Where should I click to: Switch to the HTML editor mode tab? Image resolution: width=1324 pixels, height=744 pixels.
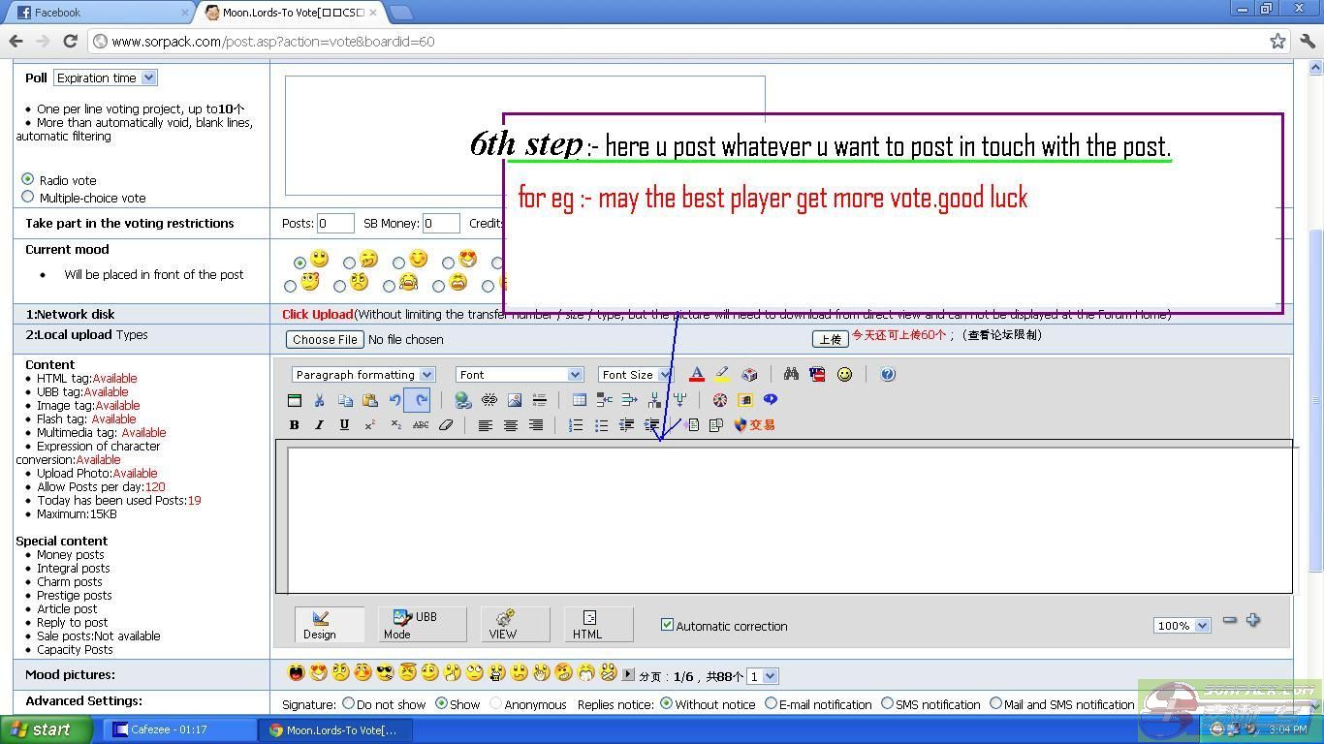tap(588, 625)
